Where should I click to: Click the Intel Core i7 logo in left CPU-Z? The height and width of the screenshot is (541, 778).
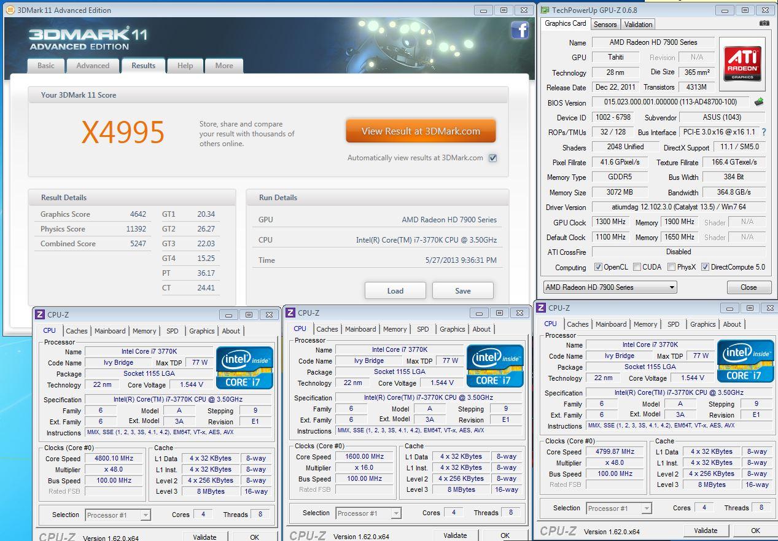tap(244, 368)
